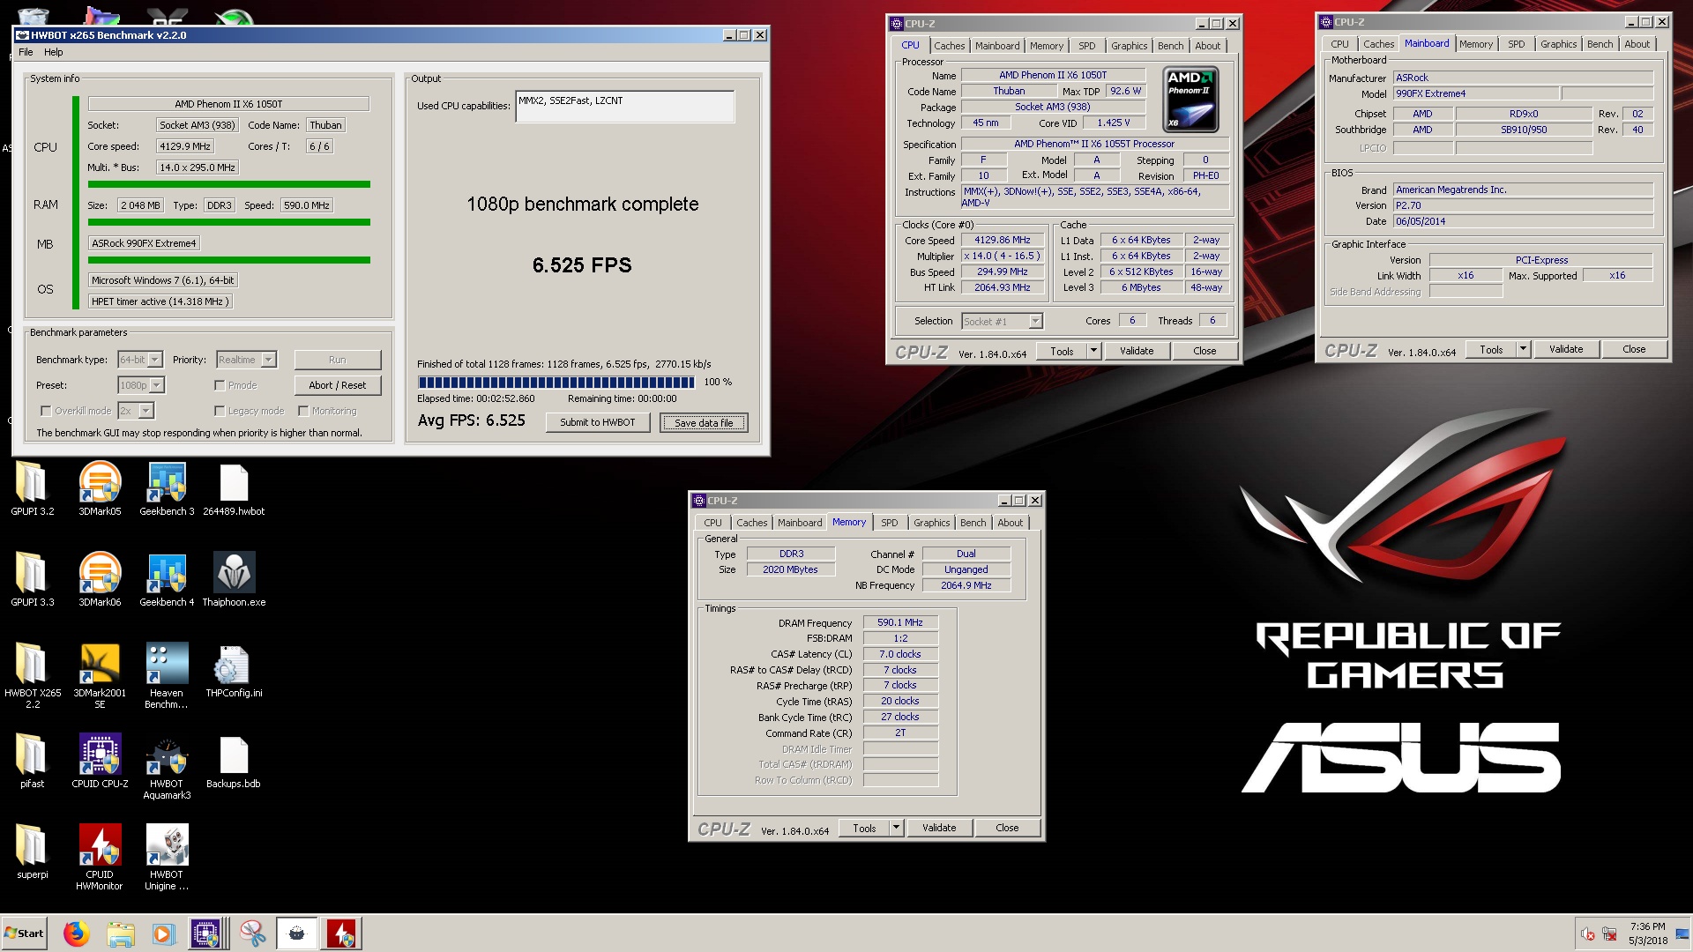Click the Show desktop strip on the taskbar
This screenshot has width=1693, height=952.
pos(1684,933)
